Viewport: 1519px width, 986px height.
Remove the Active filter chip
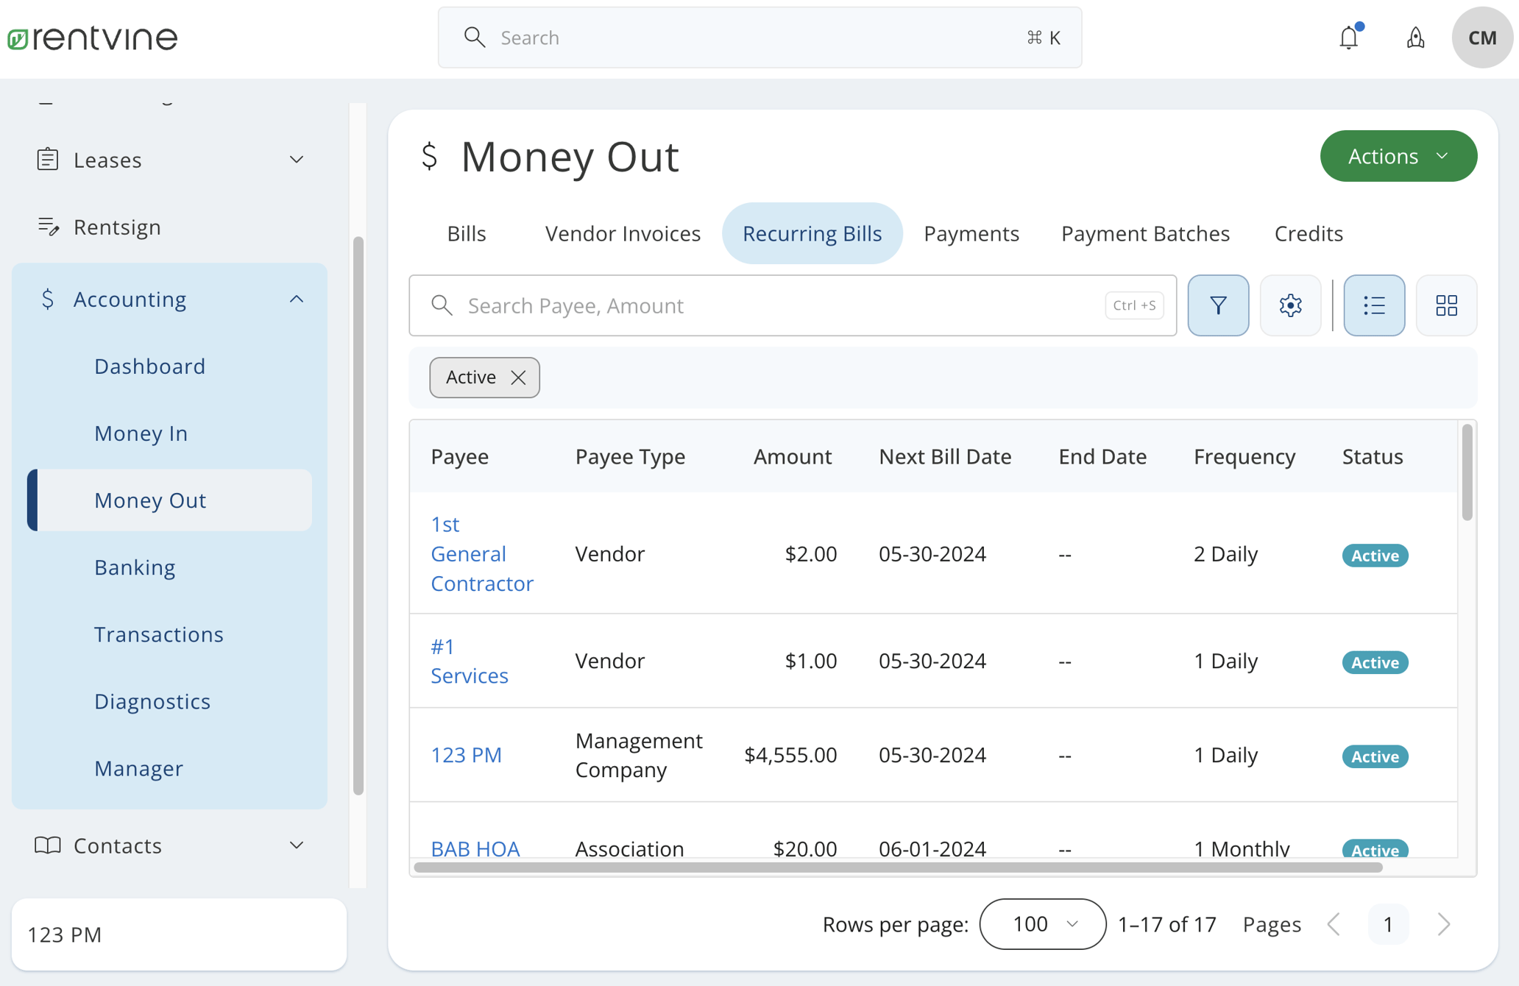click(517, 377)
